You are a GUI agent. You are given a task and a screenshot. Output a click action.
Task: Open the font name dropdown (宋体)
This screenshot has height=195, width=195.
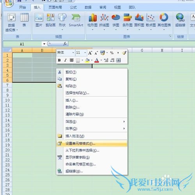(x=73, y=52)
